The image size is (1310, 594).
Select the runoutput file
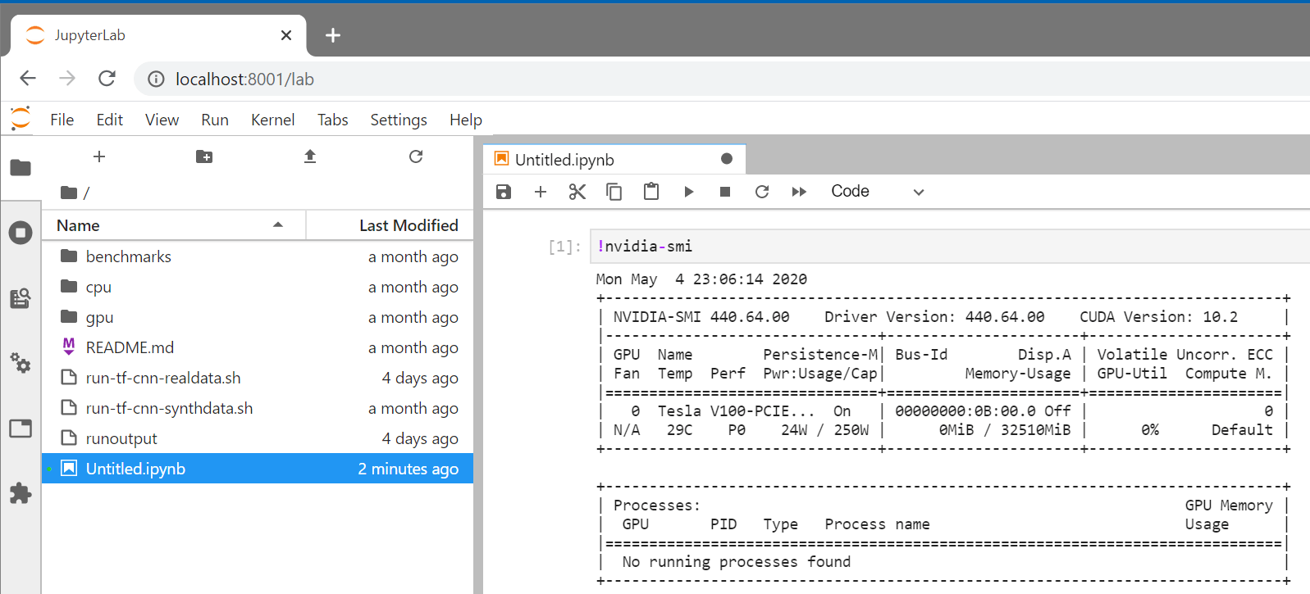point(258,438)
